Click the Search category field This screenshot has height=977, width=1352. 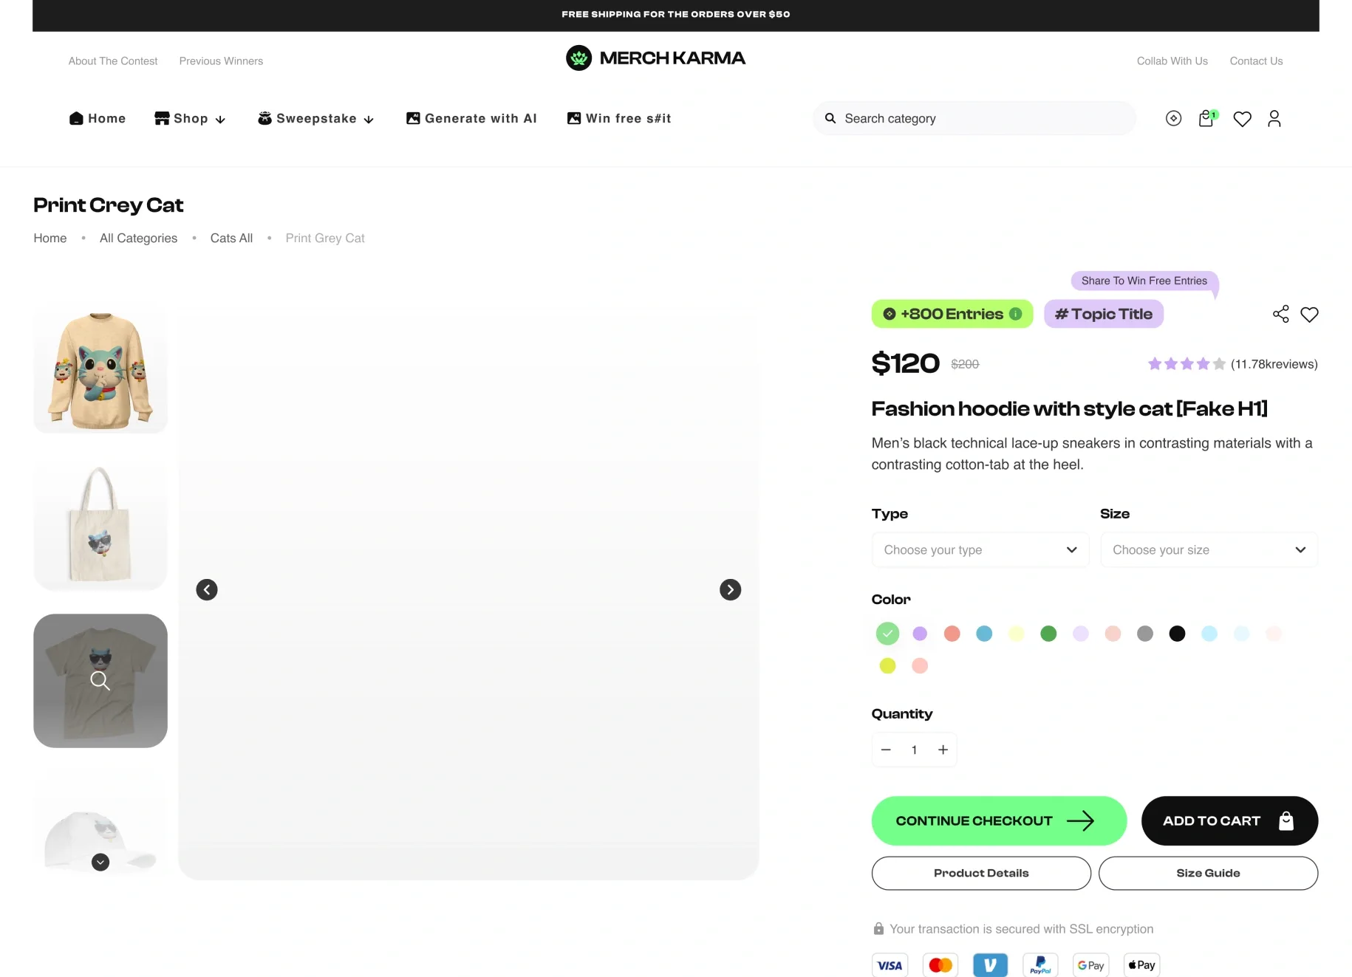974,118
